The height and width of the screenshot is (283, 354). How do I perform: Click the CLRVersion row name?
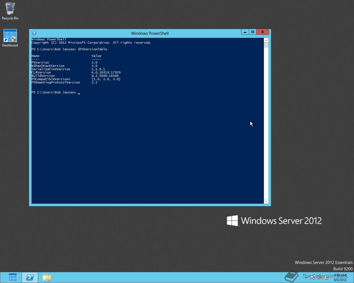click(x=41, y=72)
